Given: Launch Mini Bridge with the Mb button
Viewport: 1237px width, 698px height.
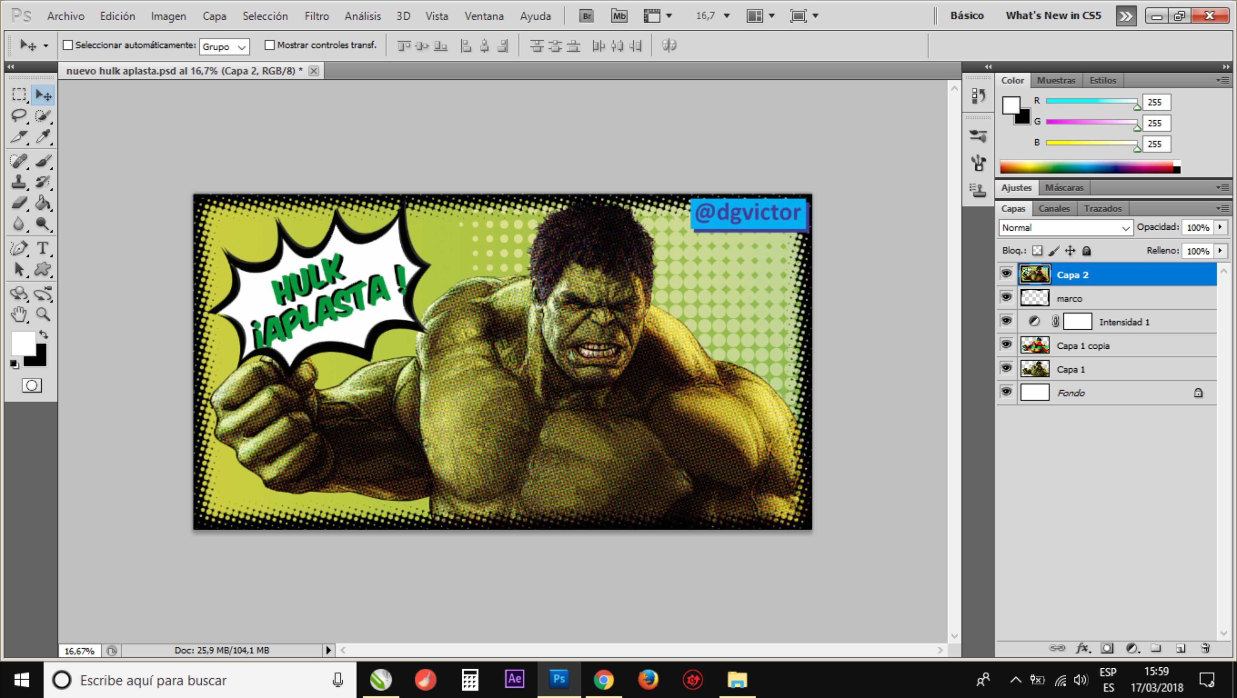Looking at the screenshot, I should click(x=619, y=16).
